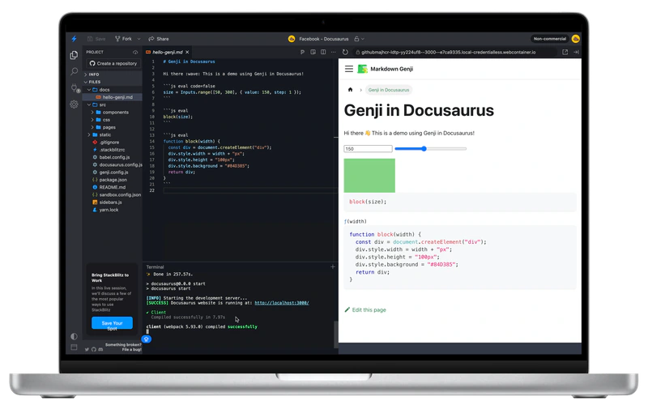The image size is (648, 409).
Task: Click the Edit this page link
Action: (365, 310)
